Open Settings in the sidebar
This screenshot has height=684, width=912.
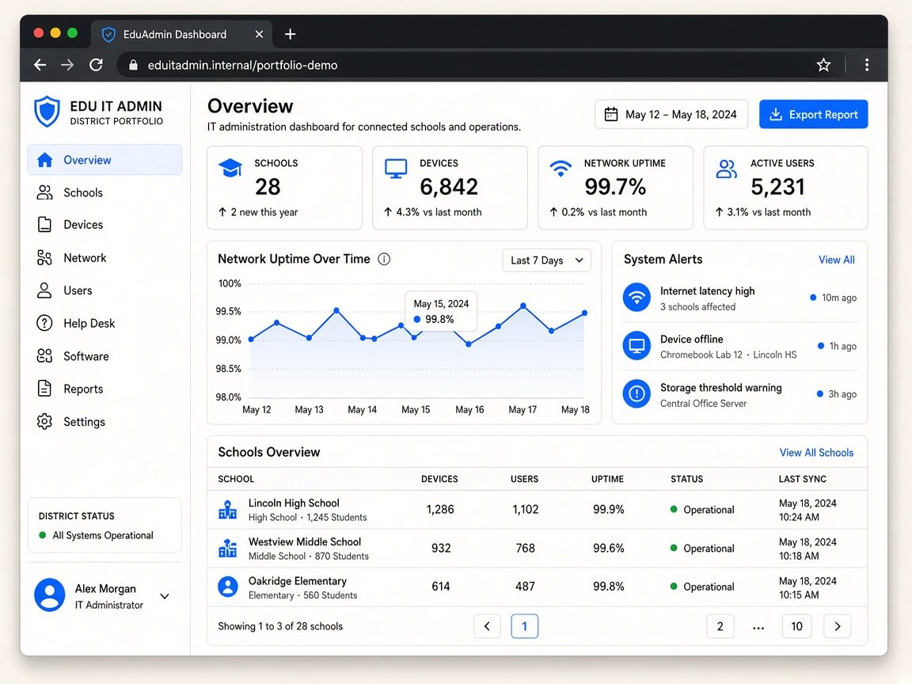click(104, 422)
